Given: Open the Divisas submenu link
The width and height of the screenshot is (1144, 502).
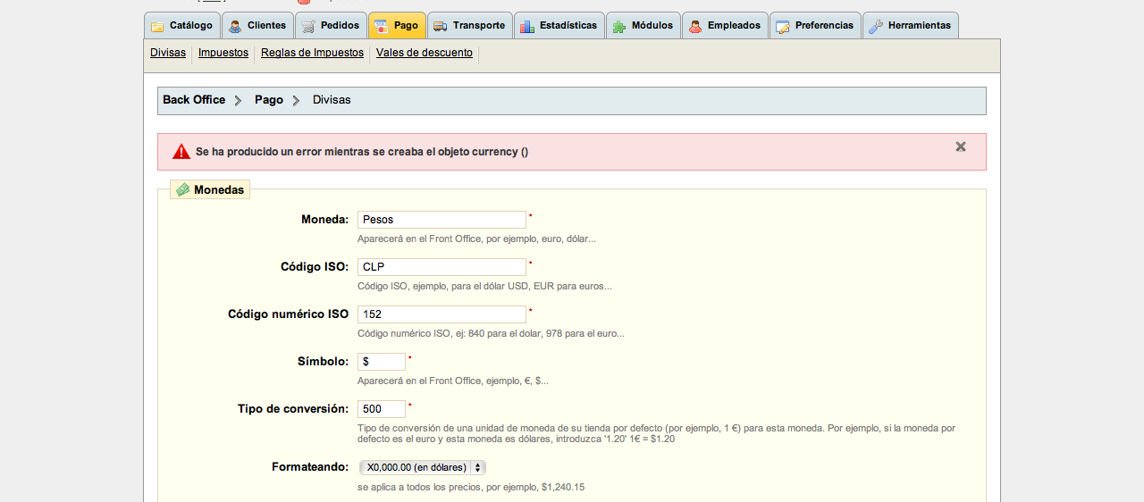Looking at the screenshot, I should [x=168, y=53].
